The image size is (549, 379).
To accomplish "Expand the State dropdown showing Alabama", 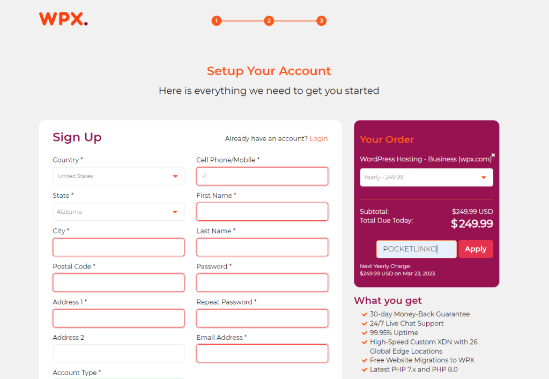I will click(x=118, y=212).
